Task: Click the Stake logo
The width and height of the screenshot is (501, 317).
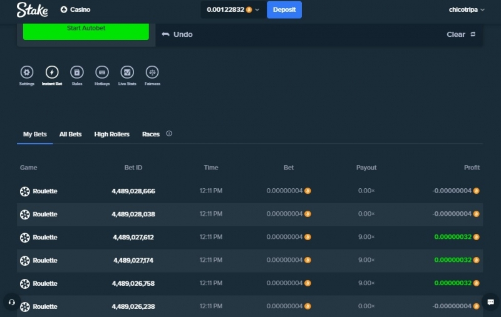Action: coord(33,9)
